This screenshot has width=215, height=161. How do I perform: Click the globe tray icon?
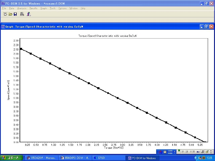pos(204,158)
